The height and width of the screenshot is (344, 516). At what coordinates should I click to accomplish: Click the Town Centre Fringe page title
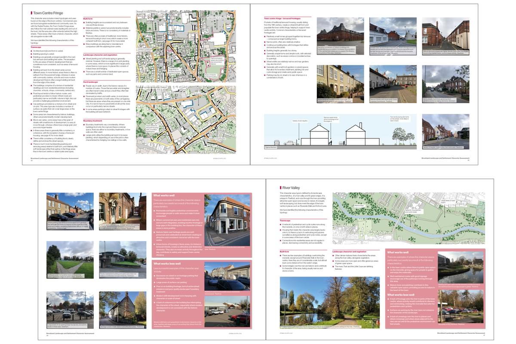point(47,13)
